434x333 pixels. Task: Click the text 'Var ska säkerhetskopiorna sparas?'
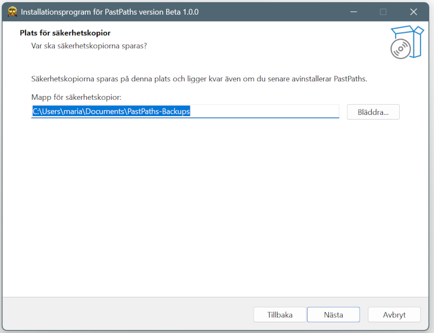89,46
